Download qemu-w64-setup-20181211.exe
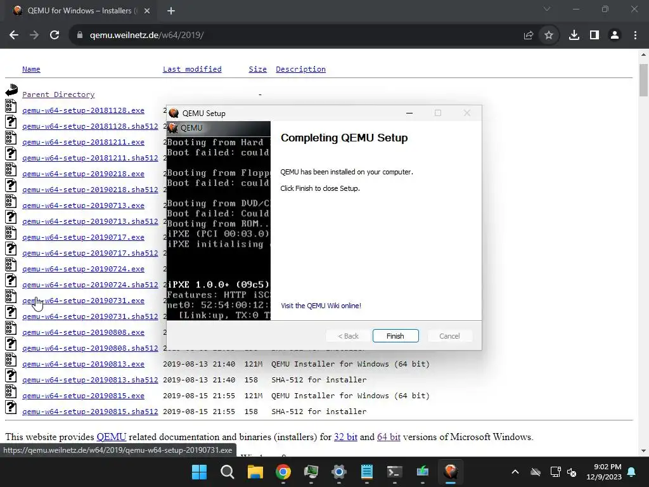 pos(83,142)
